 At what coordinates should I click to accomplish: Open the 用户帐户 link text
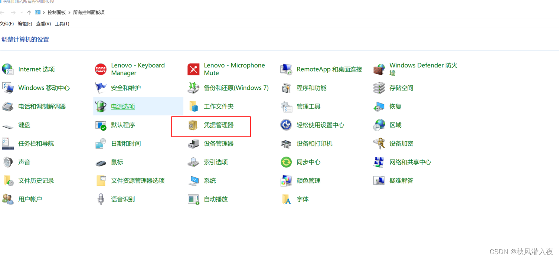[x=30, y=199]
